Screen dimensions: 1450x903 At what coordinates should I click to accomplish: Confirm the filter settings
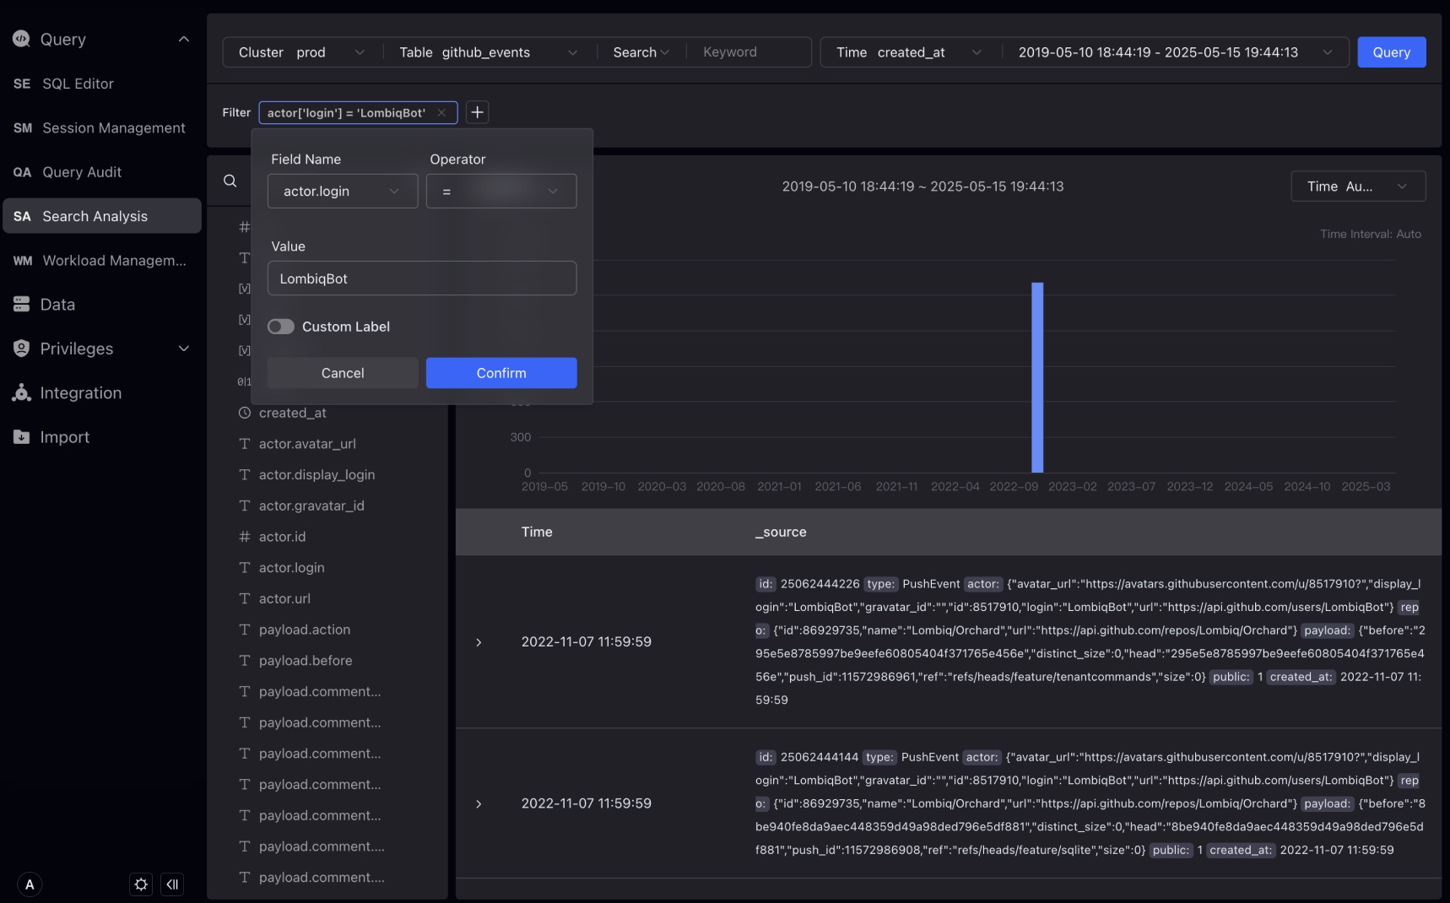(x=500, y=373)
